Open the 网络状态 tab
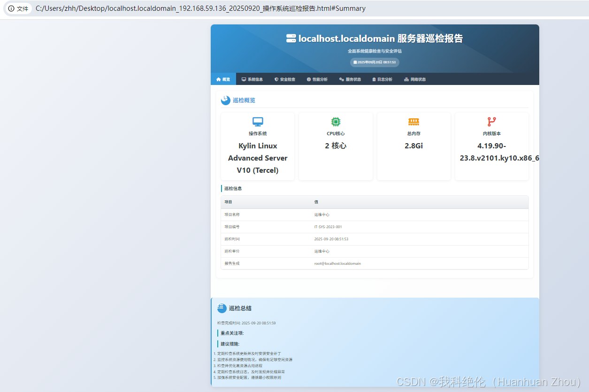Image resolution: width=589 pixels, height=392 pixels. click(415, 79)
